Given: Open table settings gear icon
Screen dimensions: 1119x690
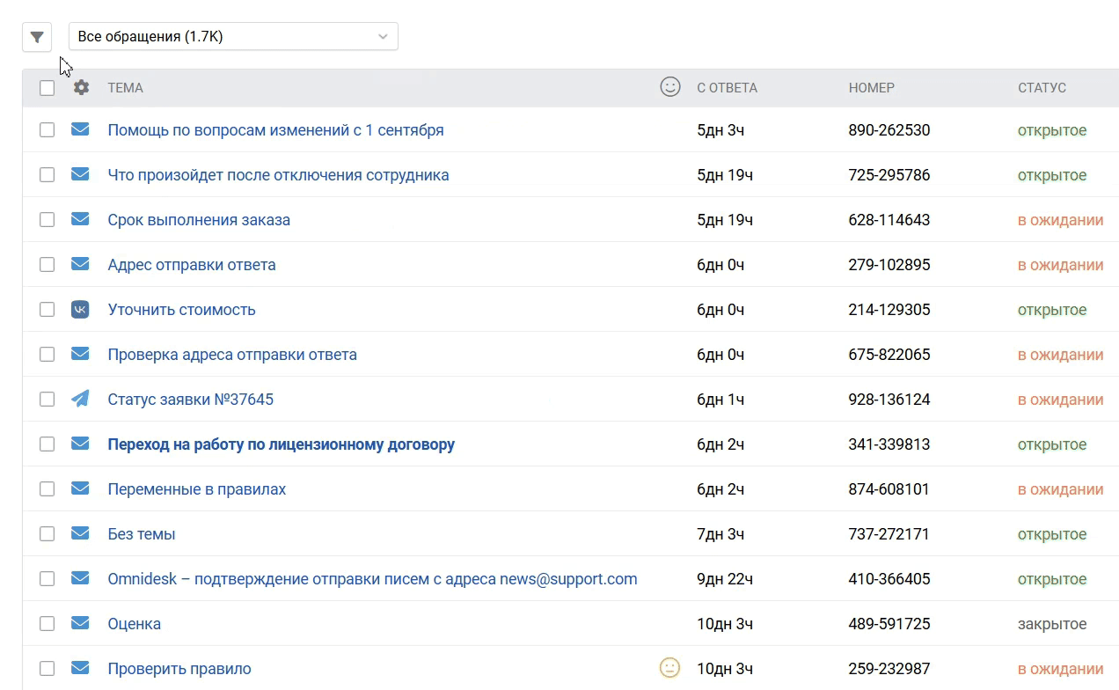Looking at the screenshot, I should [x=81, y=87].
